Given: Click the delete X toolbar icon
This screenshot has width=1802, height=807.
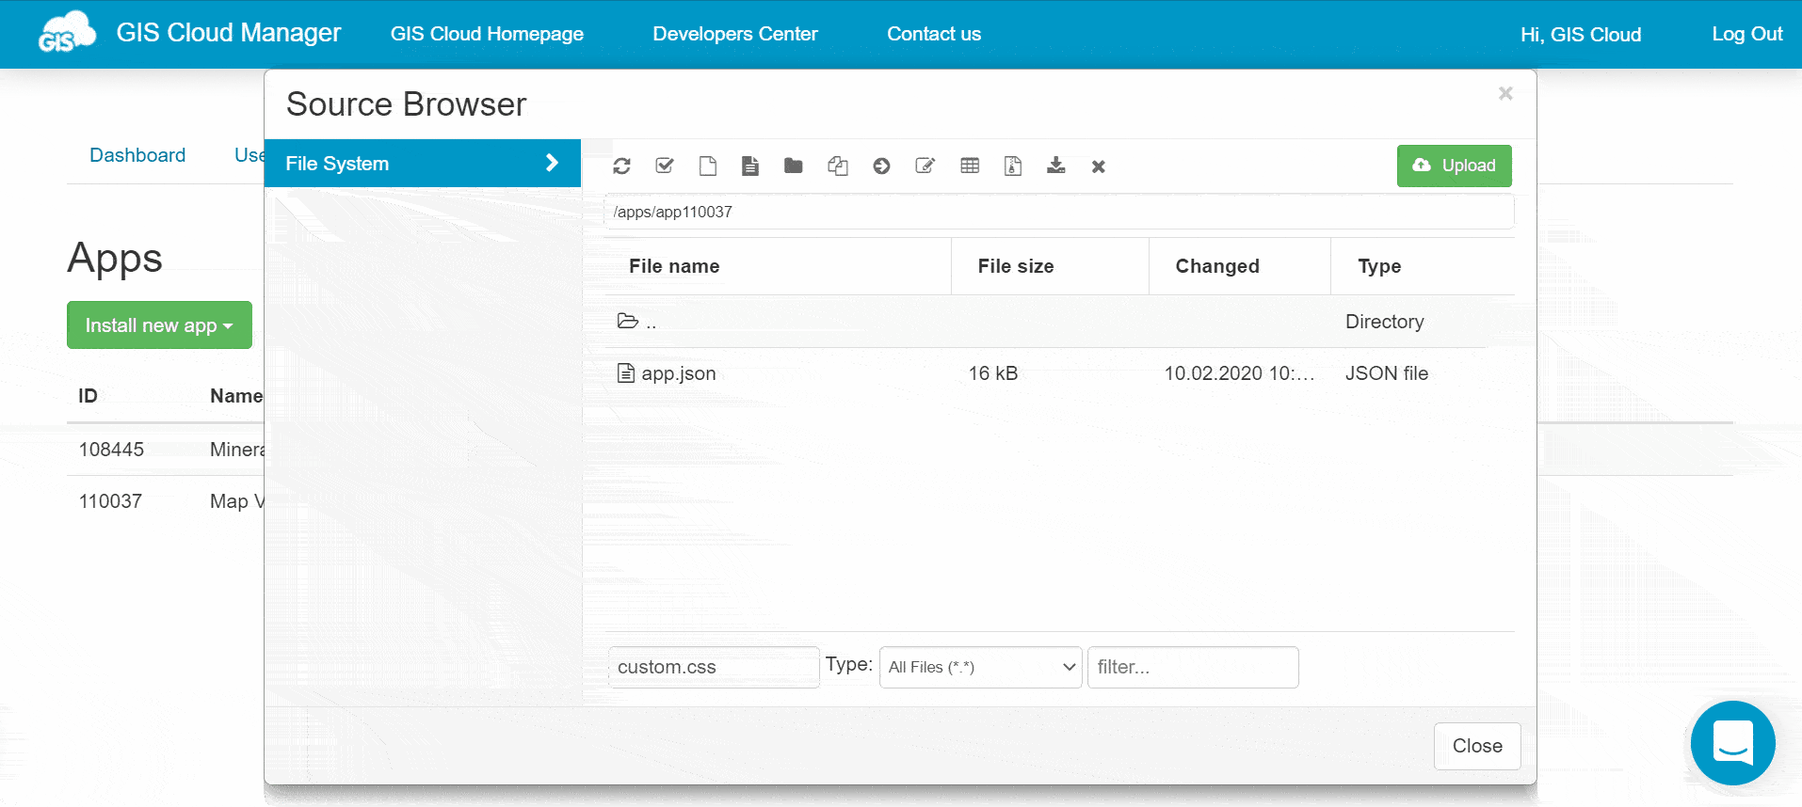Looking at the screenshot, I should [x=1098, y=166].
